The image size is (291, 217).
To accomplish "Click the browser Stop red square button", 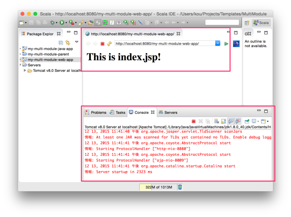I will (x=102, y=44).
